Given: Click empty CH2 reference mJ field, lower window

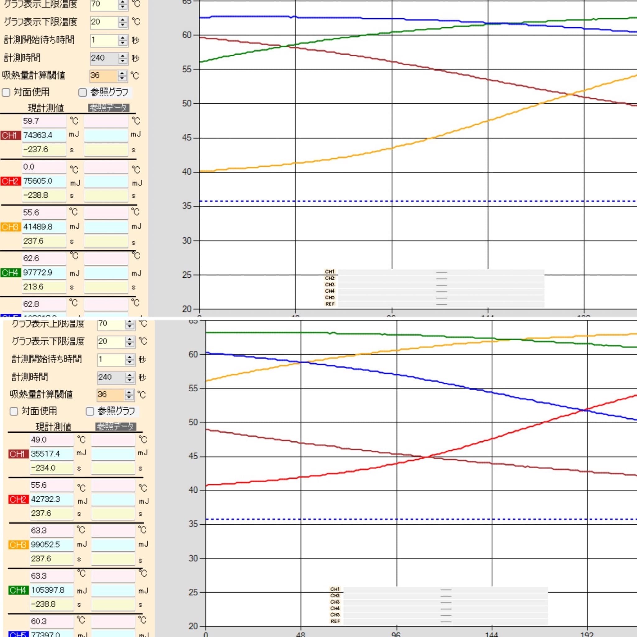Looking at the screenshot, I should [x=114, y=500].
